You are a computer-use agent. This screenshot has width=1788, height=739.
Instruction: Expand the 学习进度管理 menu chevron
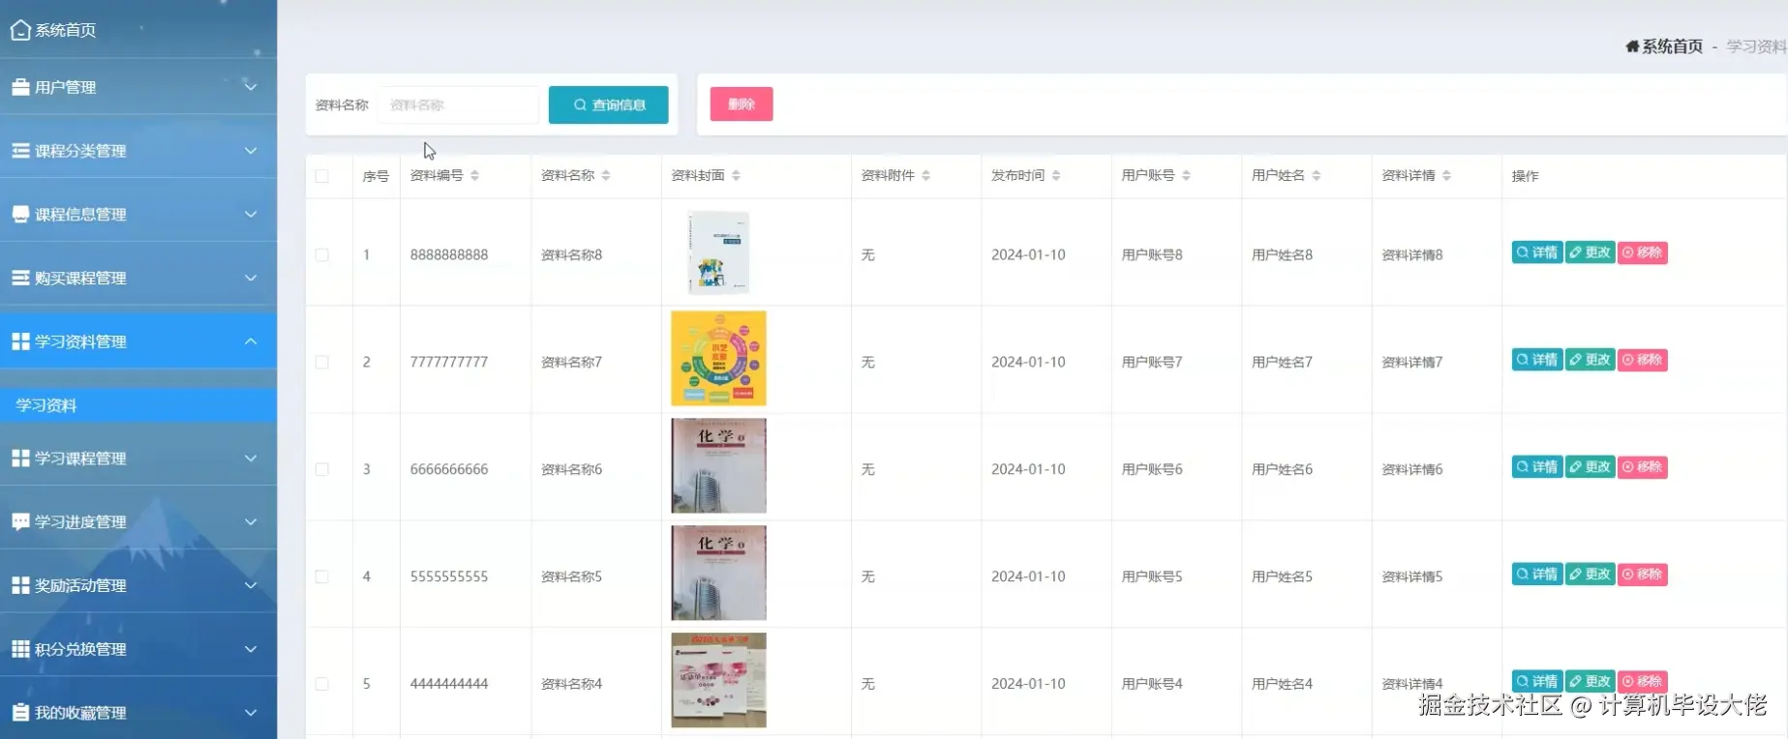click(251, 522)
